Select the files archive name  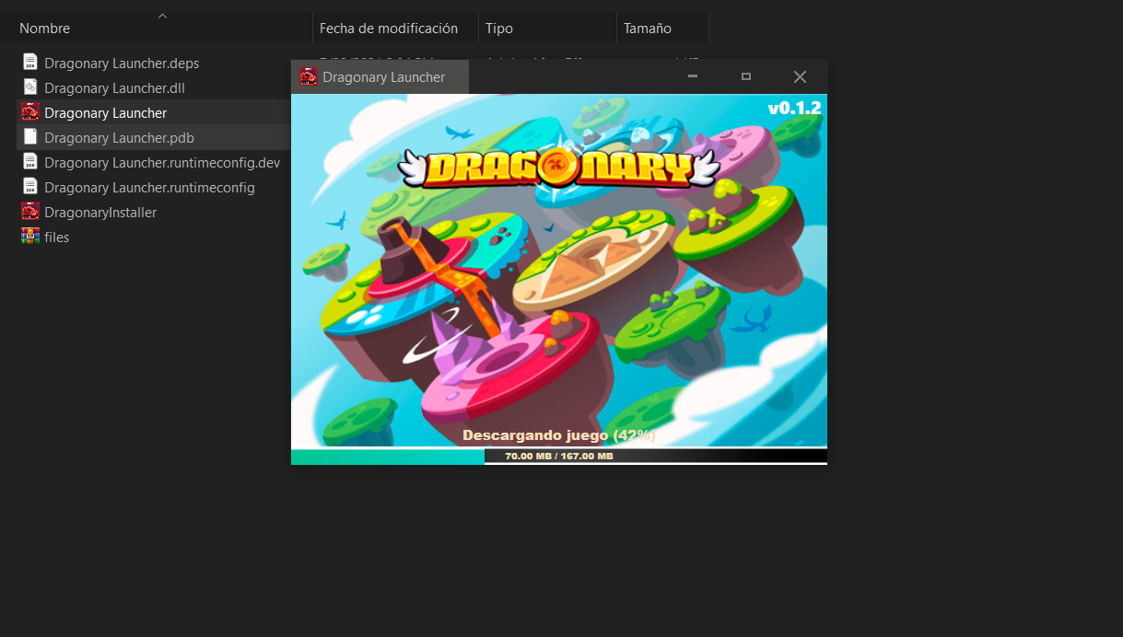click(57, 237)
